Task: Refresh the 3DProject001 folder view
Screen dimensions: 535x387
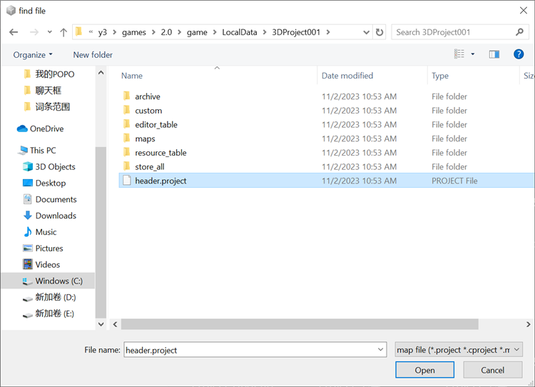Action: pyautogui.click(x=379, y=32)
